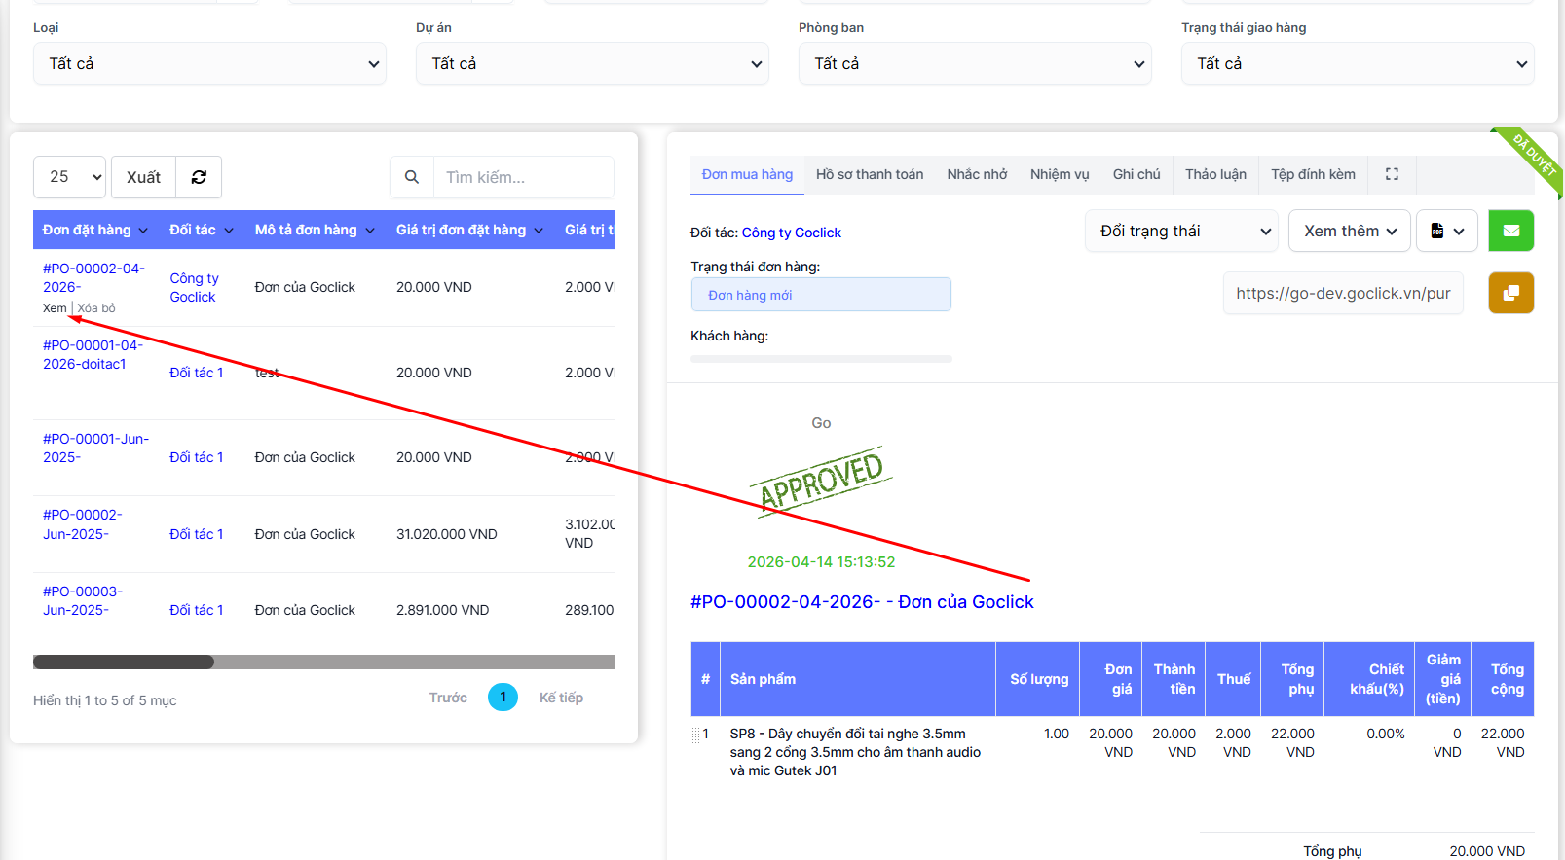
Task: Open the Loại filter dropdown
Action: 209,63
